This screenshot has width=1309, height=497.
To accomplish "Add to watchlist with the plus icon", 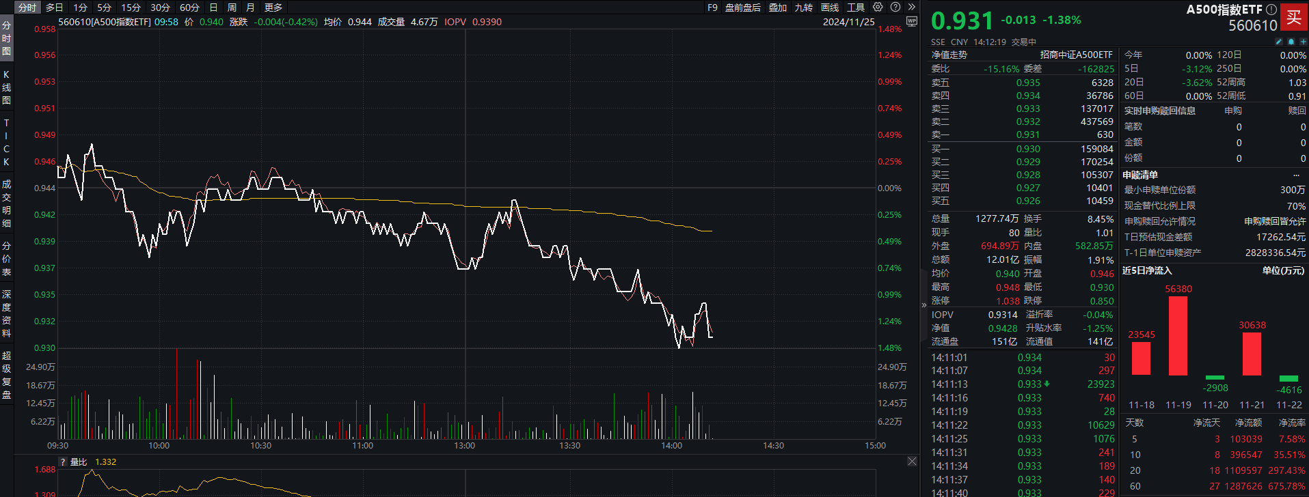I will (x=1303, y=42).
